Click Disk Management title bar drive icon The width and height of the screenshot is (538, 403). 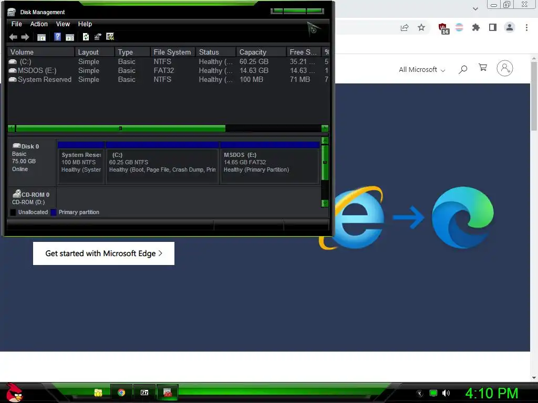[12, 13]
